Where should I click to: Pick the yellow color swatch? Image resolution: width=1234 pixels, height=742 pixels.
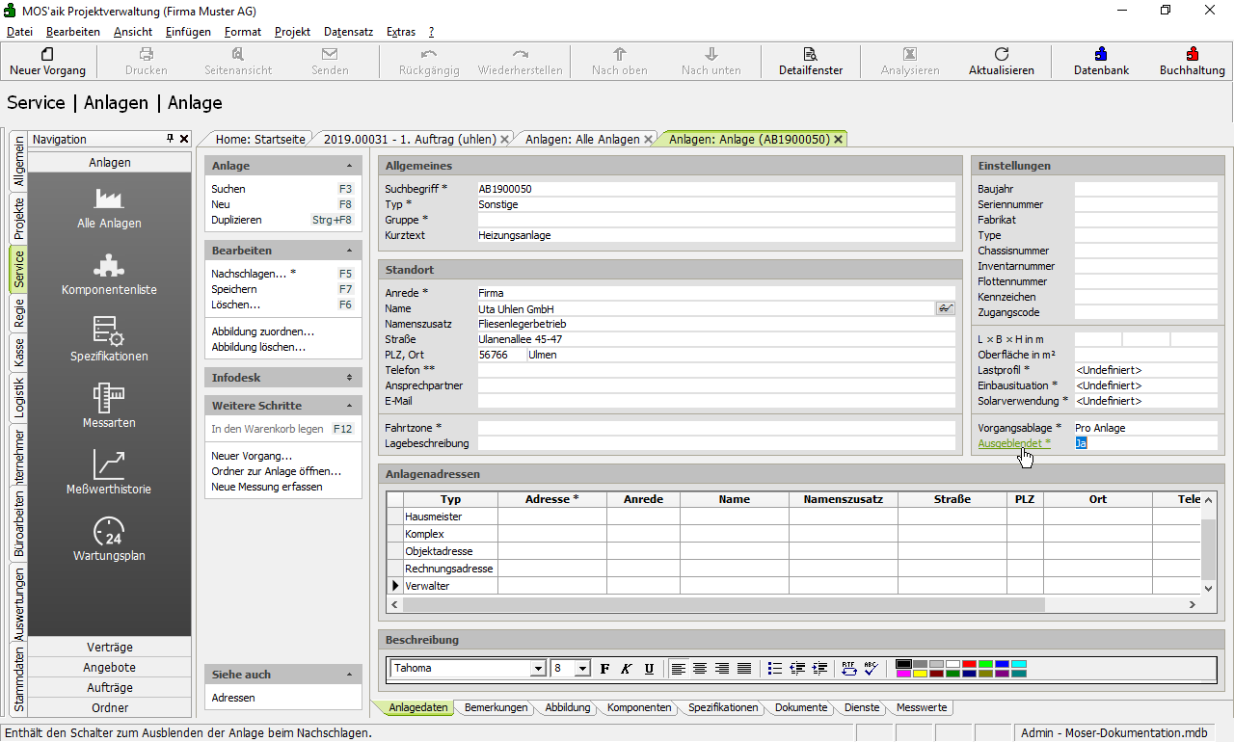(920, 674)
